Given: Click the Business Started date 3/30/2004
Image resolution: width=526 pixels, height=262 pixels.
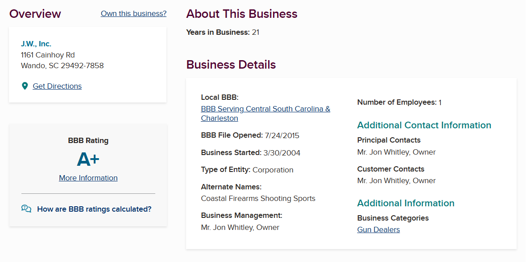Looking at the screenshot, I should point(282,153).
